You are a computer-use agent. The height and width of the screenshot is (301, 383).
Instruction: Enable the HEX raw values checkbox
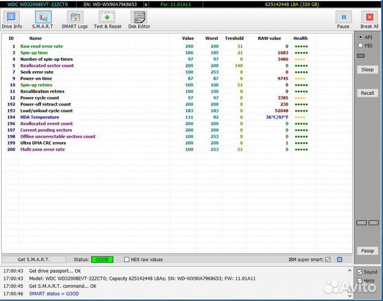pos(127,260)
